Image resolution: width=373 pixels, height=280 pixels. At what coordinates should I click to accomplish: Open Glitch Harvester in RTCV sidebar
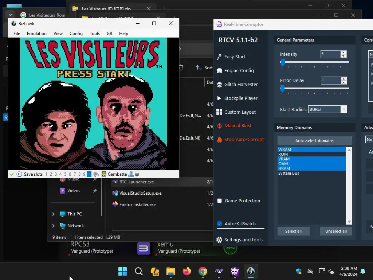[x=237, y=84]
